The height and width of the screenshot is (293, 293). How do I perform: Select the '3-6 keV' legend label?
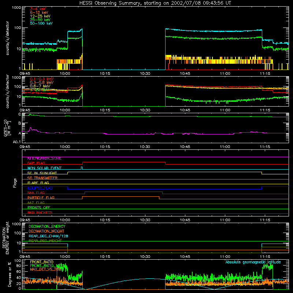(38, 9)
